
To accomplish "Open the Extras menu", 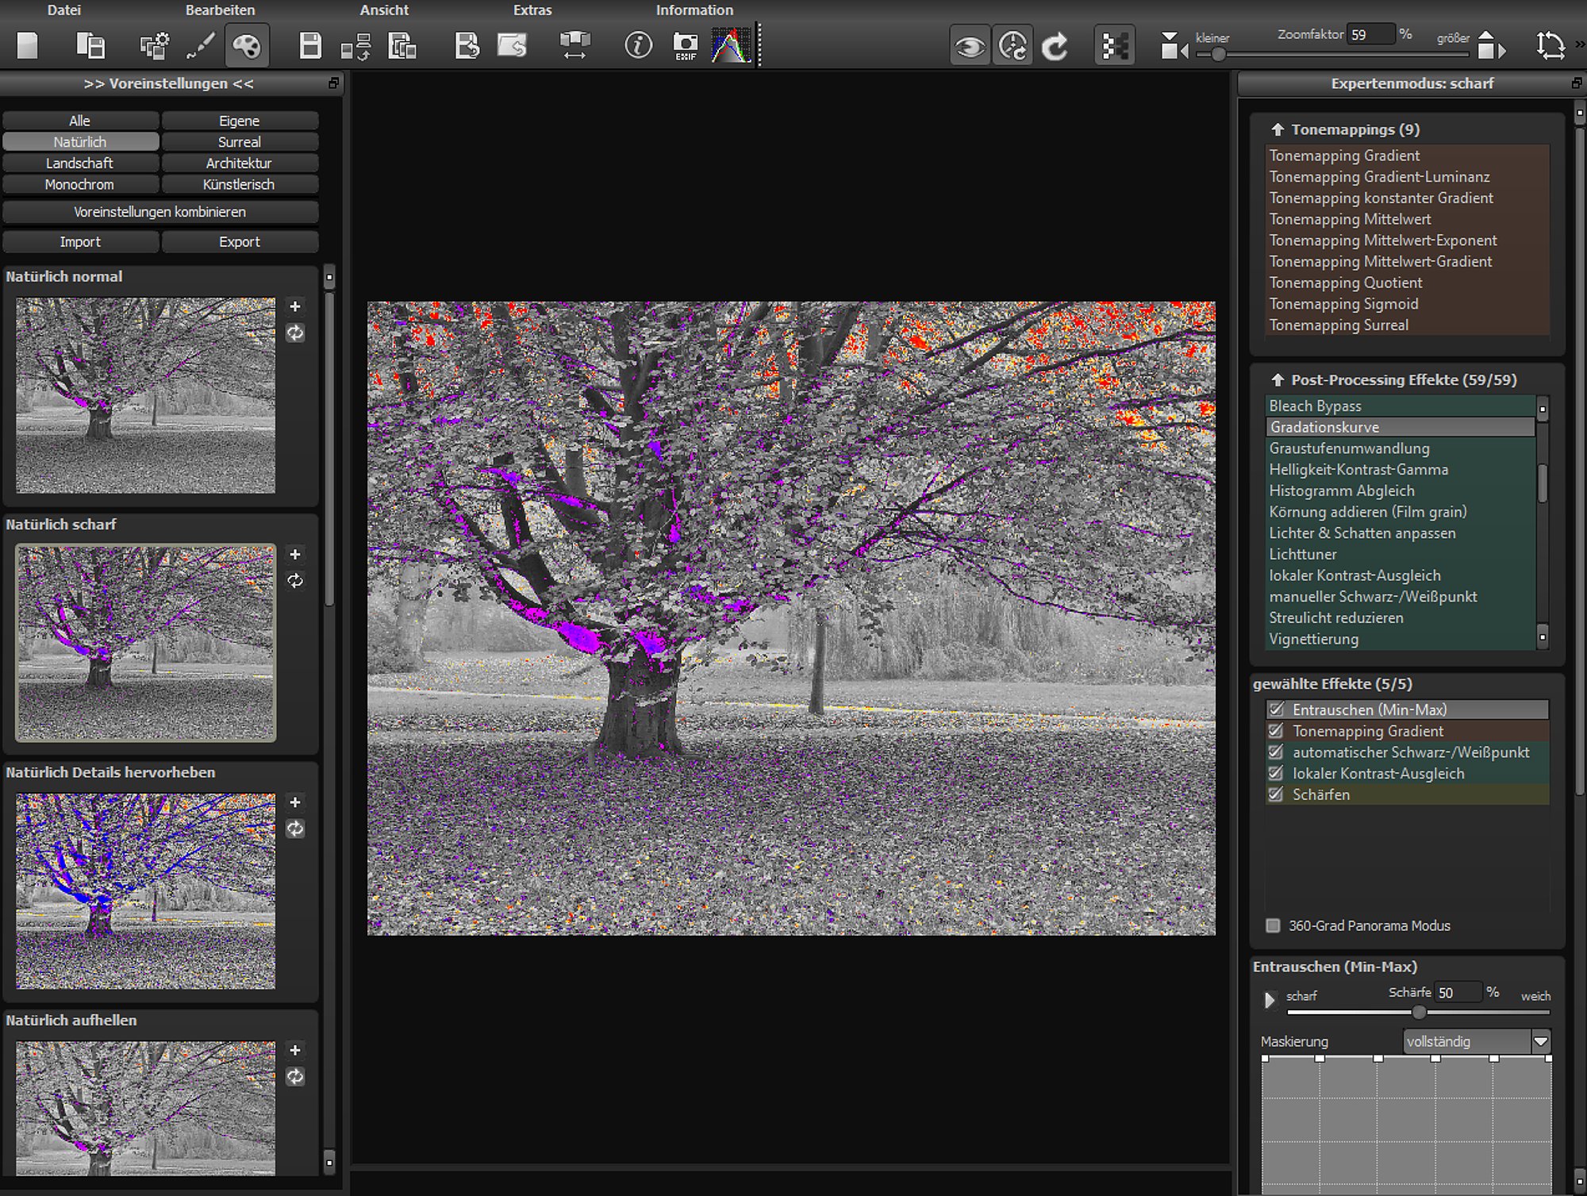I will 532,10.
